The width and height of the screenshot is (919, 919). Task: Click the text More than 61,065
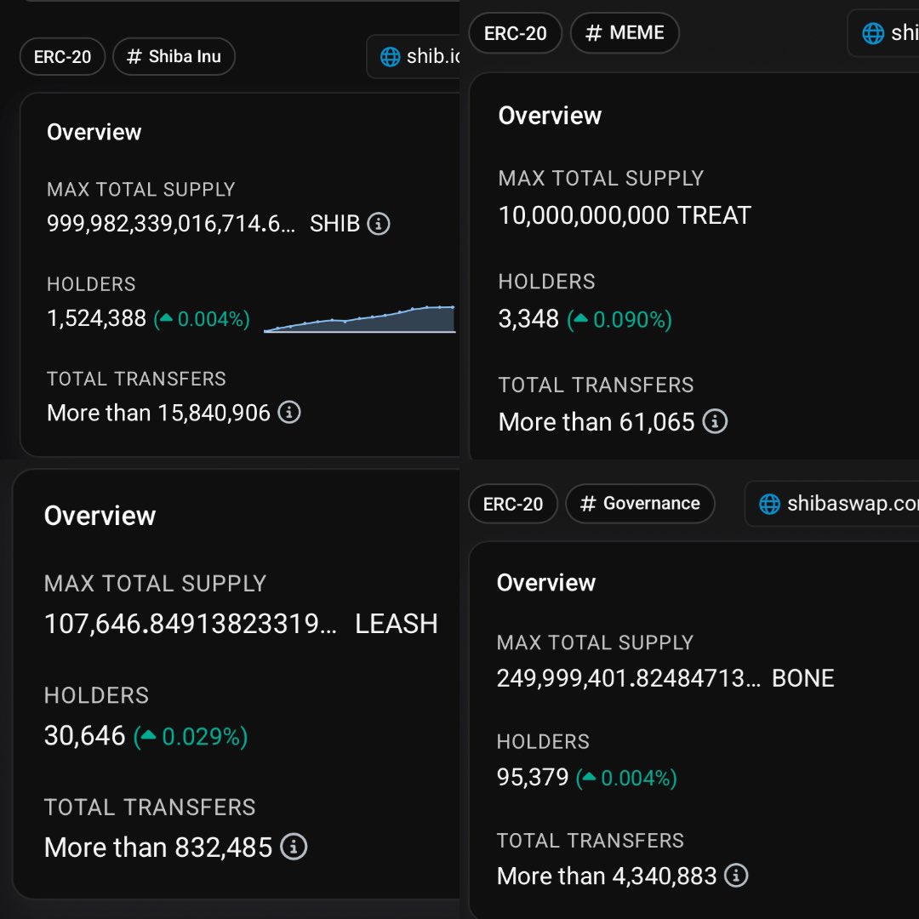(596, 421)
